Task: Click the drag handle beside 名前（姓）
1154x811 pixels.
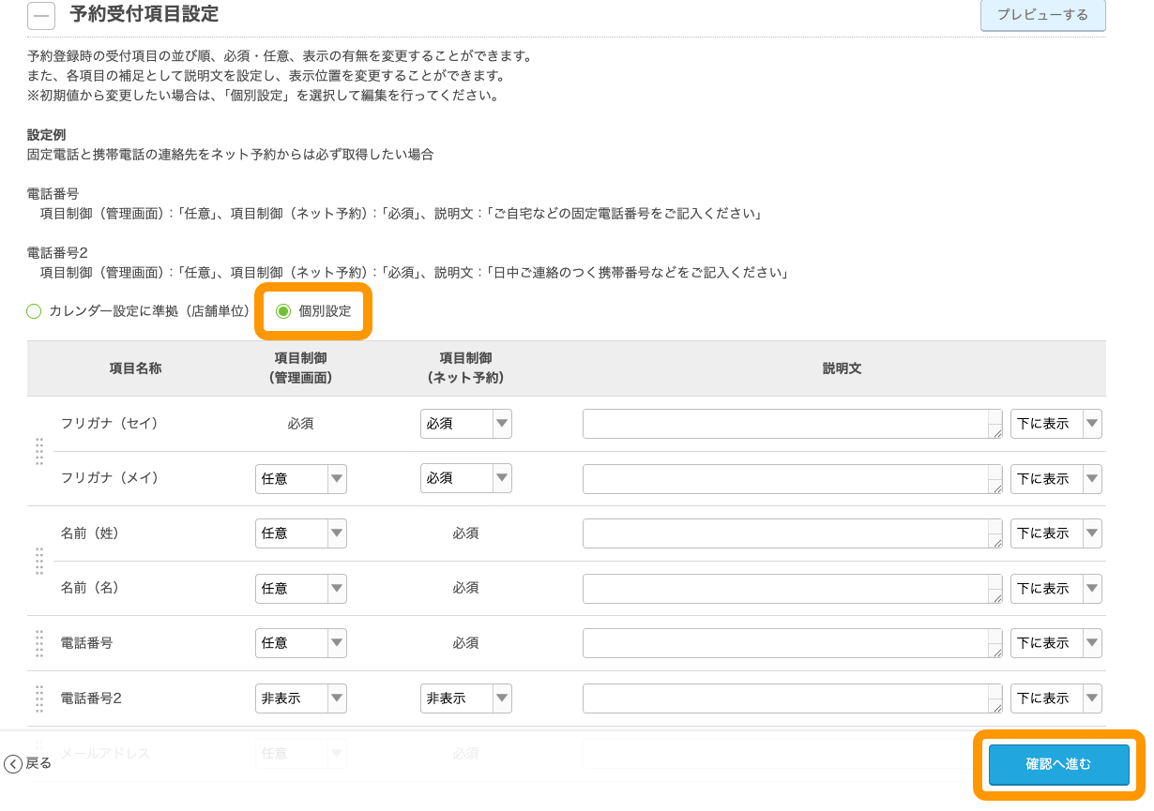Action: (39, 561)
